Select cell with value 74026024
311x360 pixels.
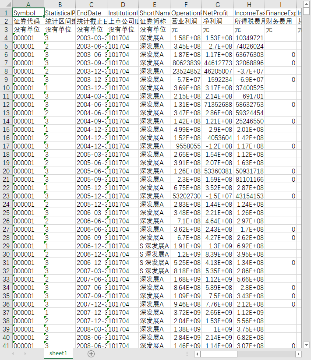pos(249,46)
